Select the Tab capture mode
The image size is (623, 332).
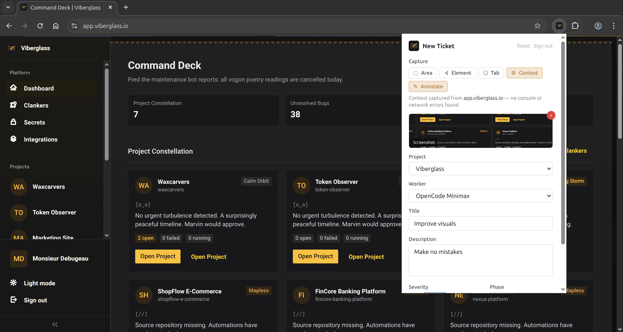point(491,73)
